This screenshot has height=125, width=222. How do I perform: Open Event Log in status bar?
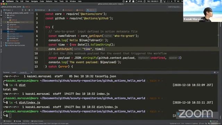click(x=214, y=121)
